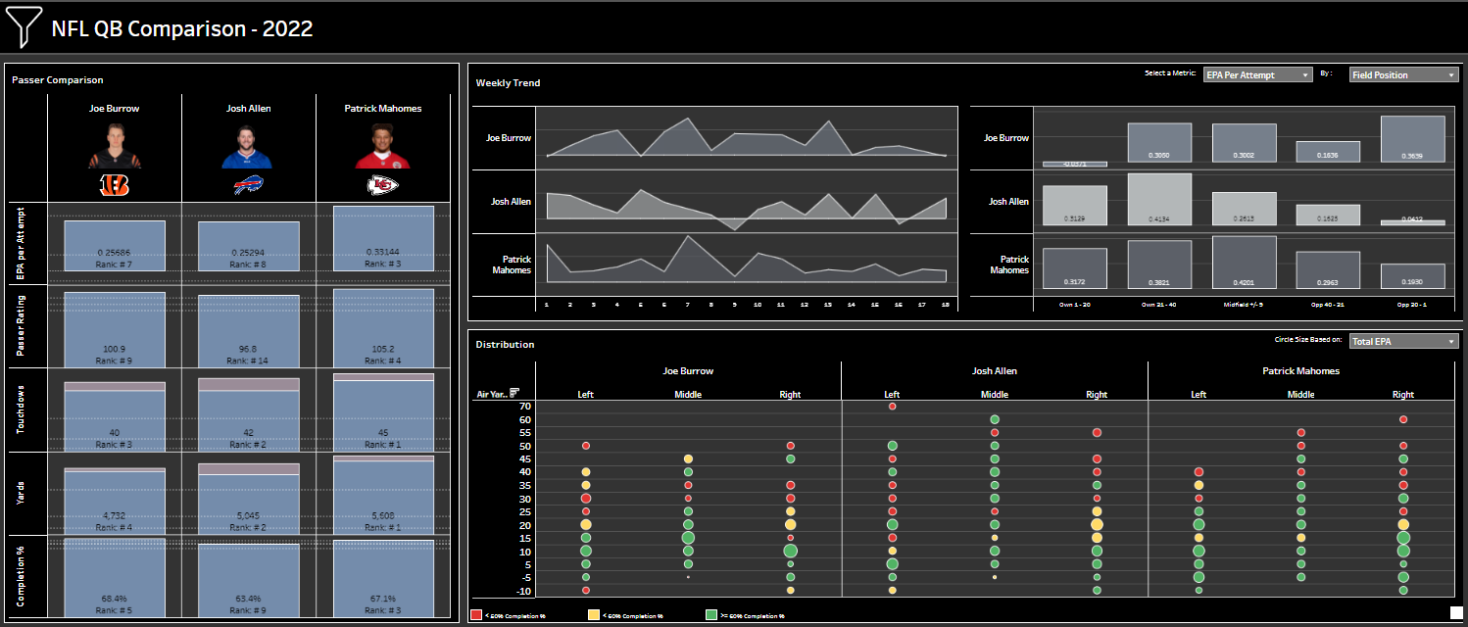Click the 'Own 1 - 20' axis label
The width and height of the screenshot is (1468, 627).
1075,306
